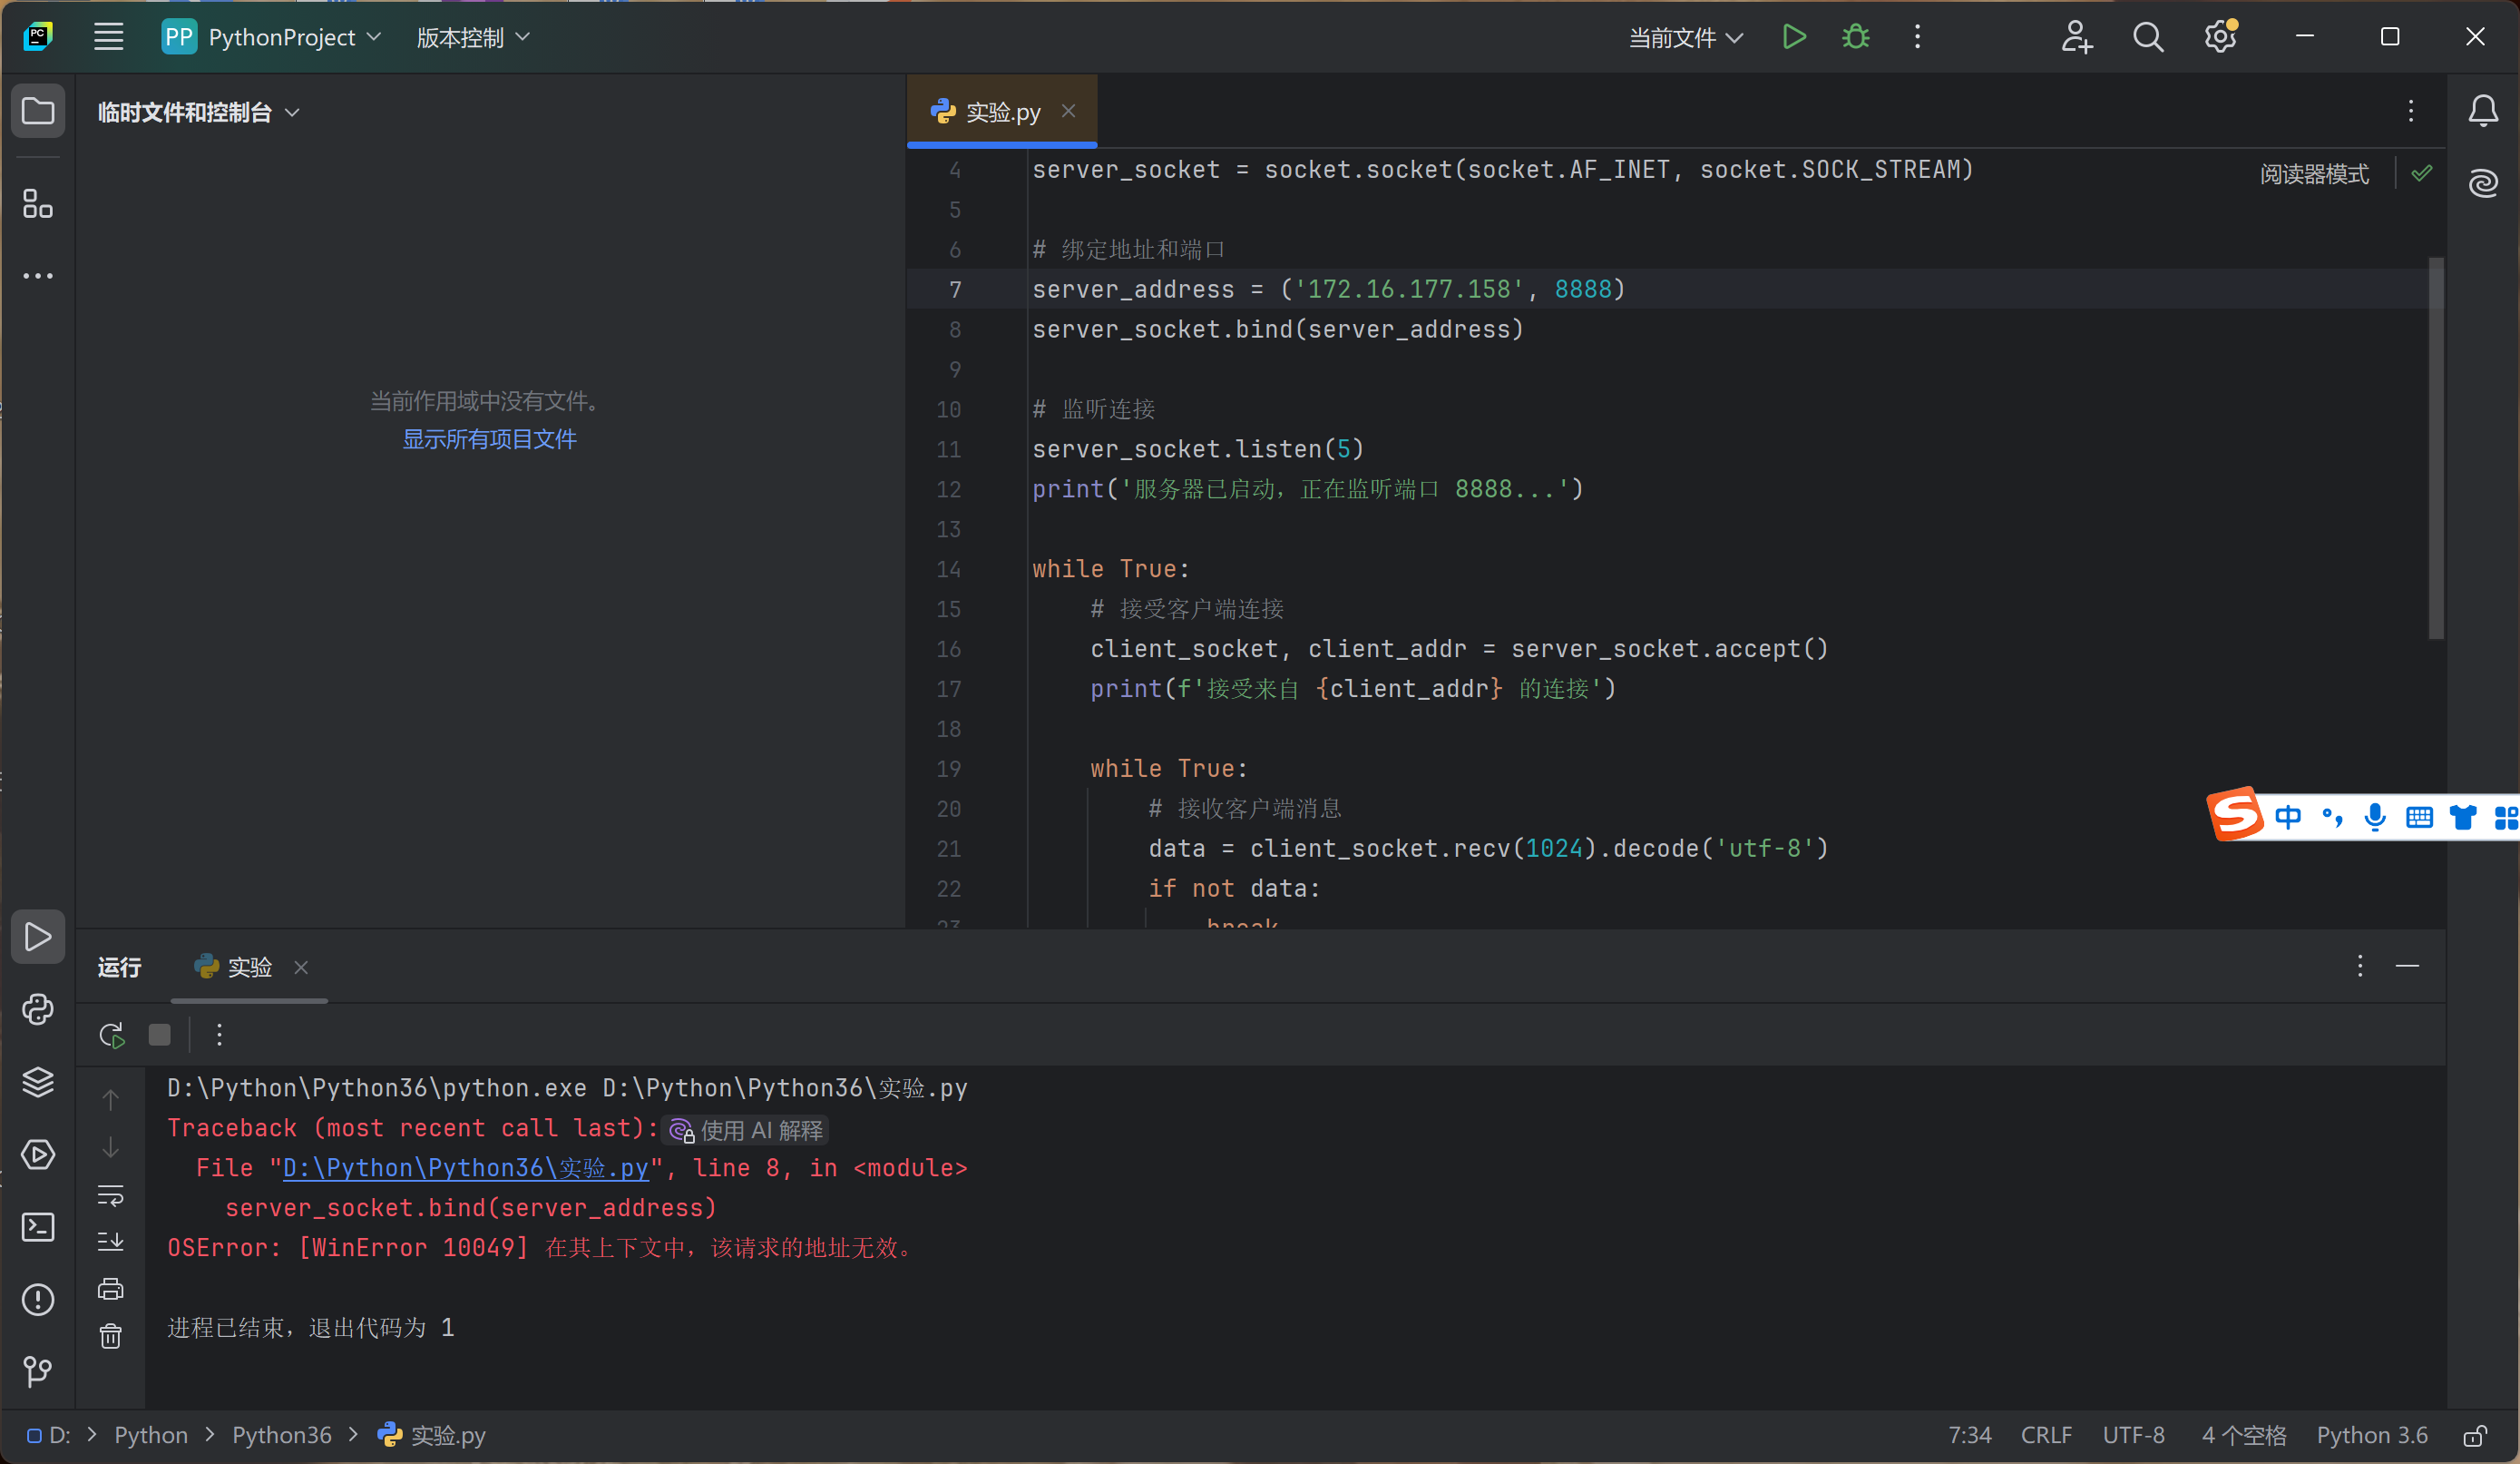Screen dimensions: 2520x1464
Task: Clear run console with trash icon
Action: pos(111,1336)
